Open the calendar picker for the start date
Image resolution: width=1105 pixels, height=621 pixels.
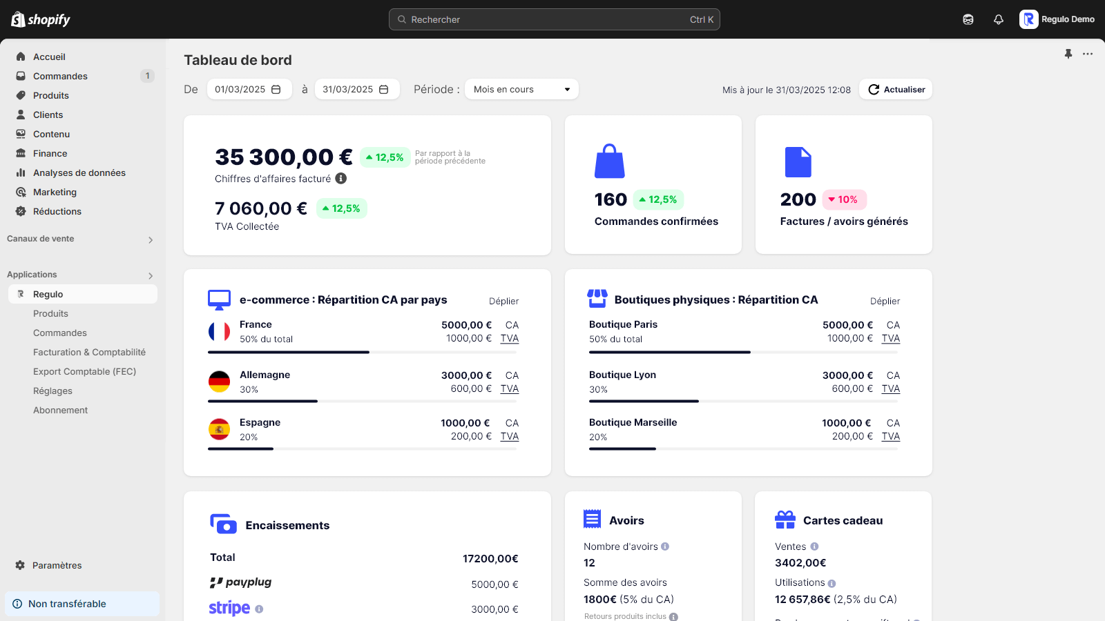pos(276,88)
